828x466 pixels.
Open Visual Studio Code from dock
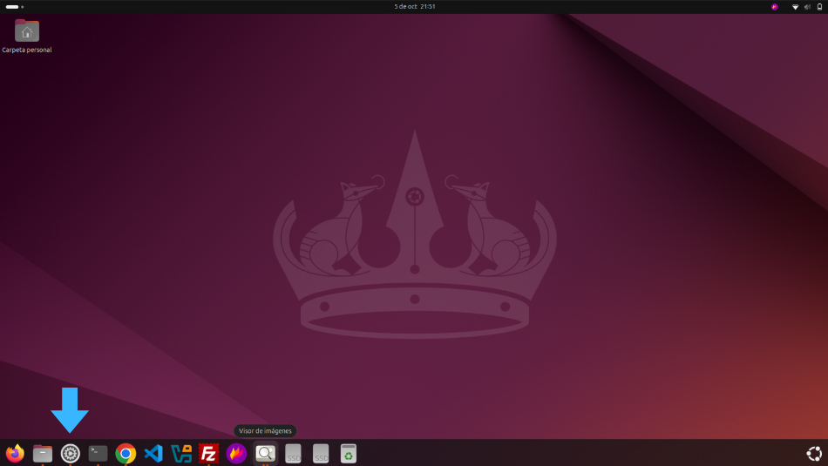154,453
